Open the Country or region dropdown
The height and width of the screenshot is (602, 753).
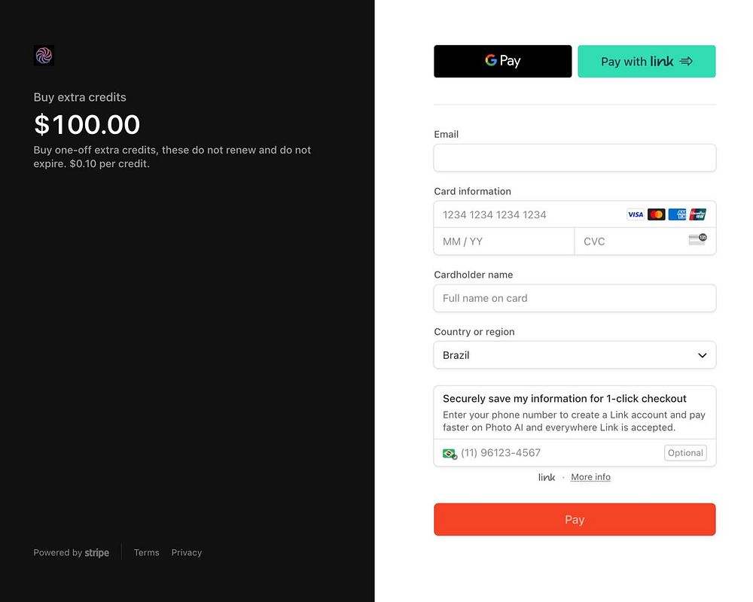(575, 355)
